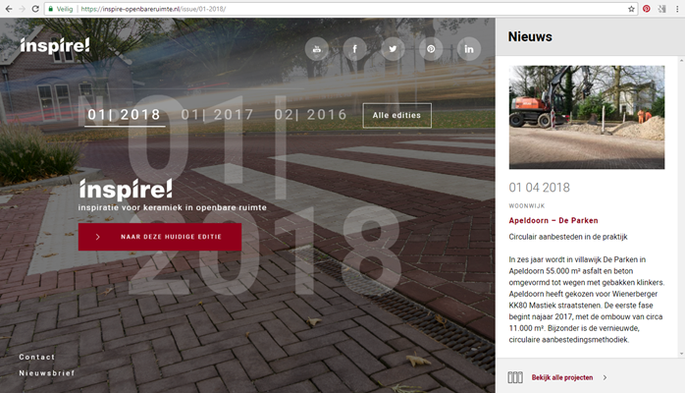Bookmark this page with the star icon

(x=631, y=8)
